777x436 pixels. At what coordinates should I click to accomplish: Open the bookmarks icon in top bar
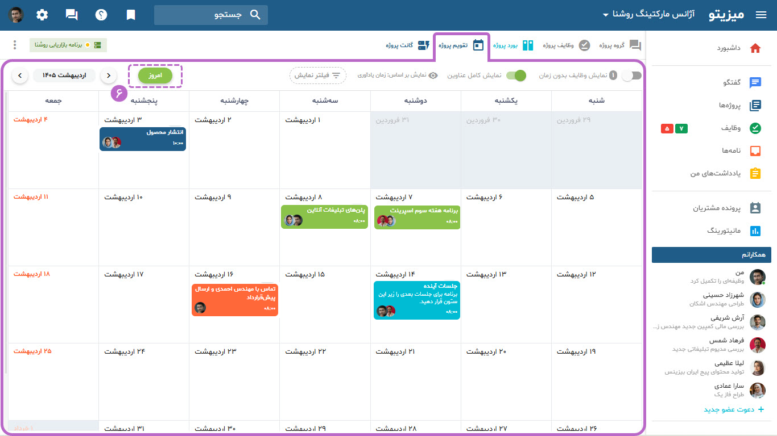(131, 15)
